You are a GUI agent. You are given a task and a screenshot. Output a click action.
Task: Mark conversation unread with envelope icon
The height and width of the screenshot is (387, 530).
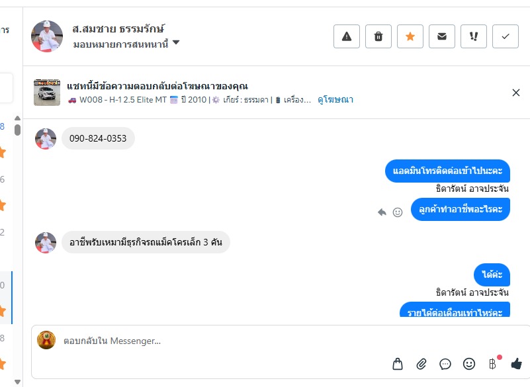(x=442, y=37)
